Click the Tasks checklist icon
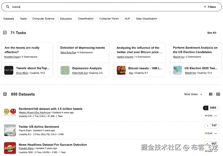The image size is (223, 156). tap(5, 33)
